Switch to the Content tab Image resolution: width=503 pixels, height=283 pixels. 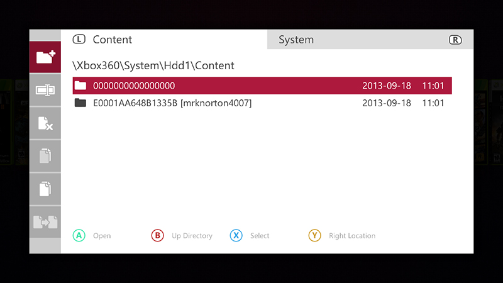click(x=164, y=40)
